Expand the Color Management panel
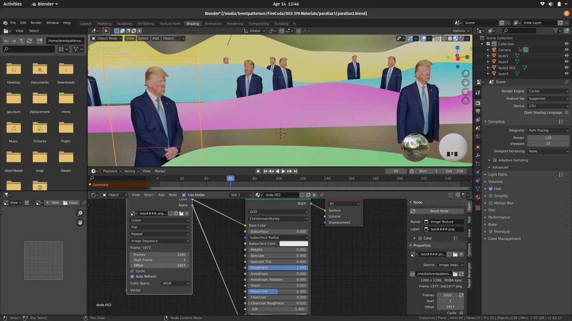 (504, 239)
